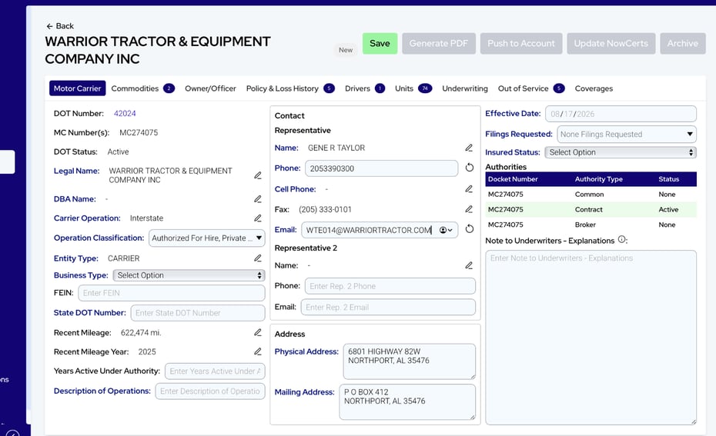Focus Rep. 2 Email field
The image size is (716, 436).
(x=388, y=308)
